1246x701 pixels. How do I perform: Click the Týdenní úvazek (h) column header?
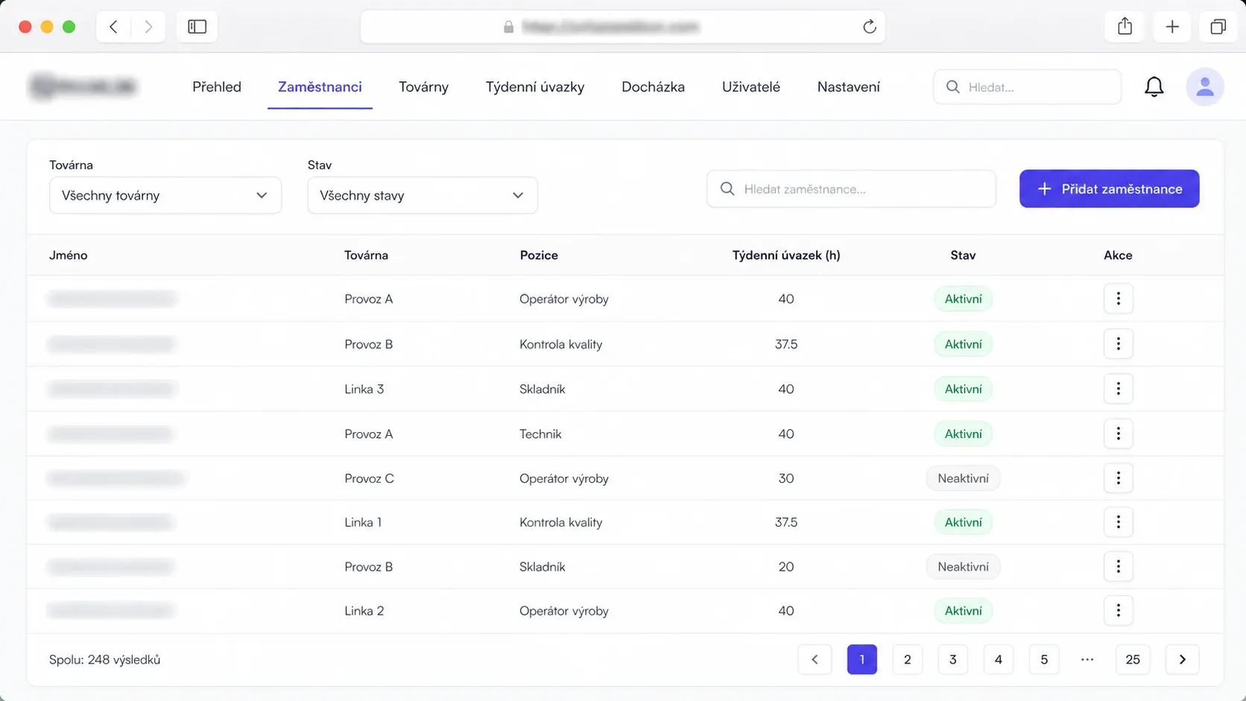tap(786, 255)
